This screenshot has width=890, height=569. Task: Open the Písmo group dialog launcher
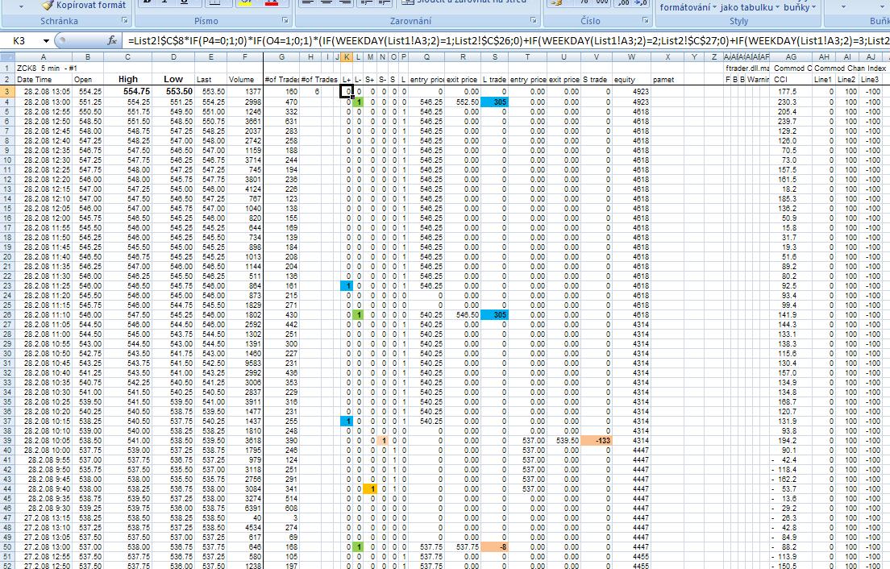tap(284, 21)
